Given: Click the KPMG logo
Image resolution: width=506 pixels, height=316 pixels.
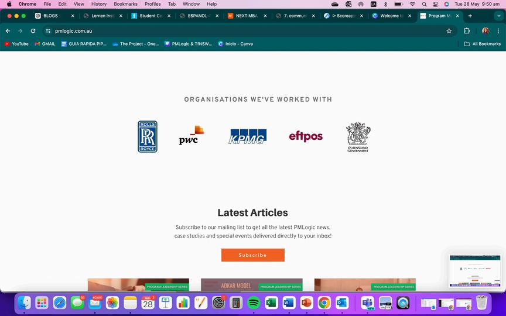Looking at the screenshot, I should click(x=248, y=136).
